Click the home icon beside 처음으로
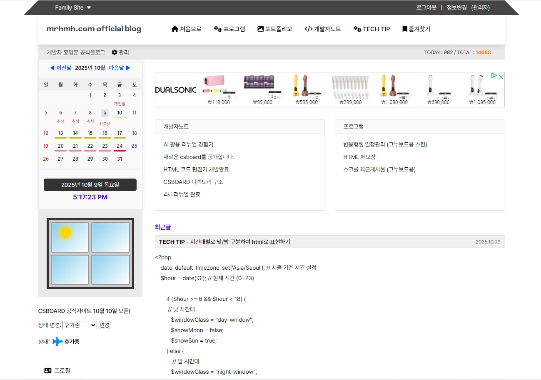Image resolution: width=541 pixels, height=380 pixels. pyautogui.click(x=175, y=29)
